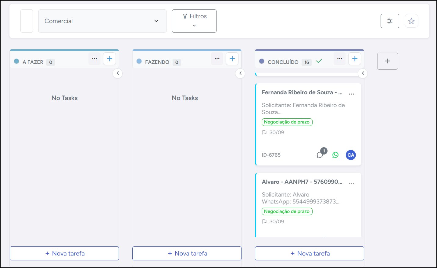
Task: Collapse the FAZENDO column
Action: point(240,73)
